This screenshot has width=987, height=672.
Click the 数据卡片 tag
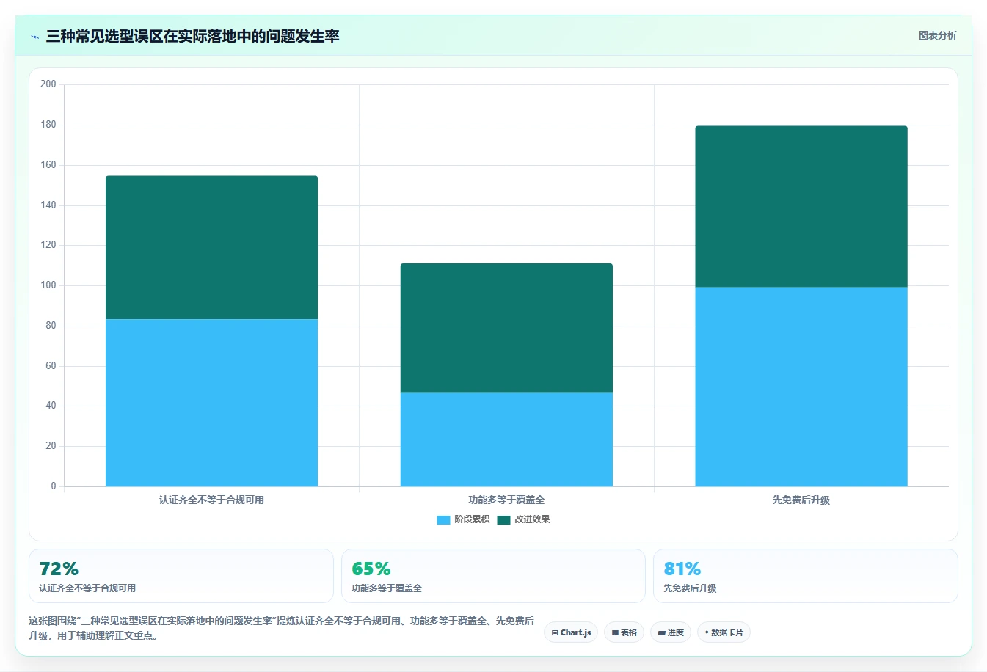point(724,632)
